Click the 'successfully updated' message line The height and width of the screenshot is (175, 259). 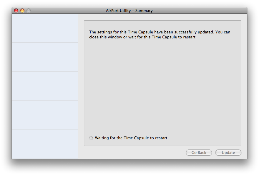[x=160, y=32]
